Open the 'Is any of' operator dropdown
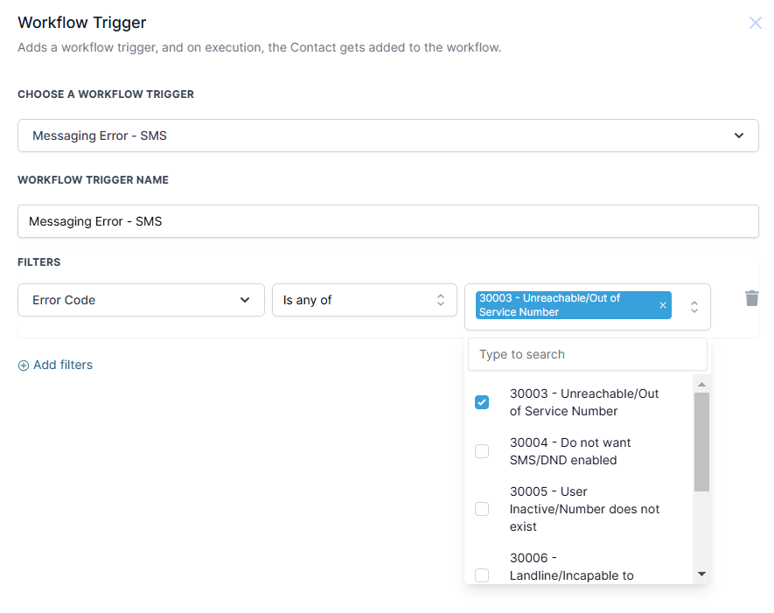Image resolution: width=774 pixels, height=613 pixels. (364, 300)
